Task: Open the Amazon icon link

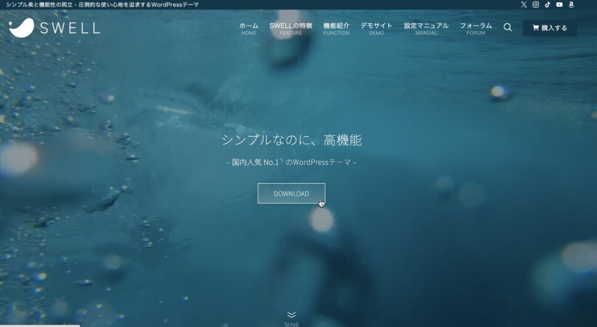Action: tap(571, 5)
